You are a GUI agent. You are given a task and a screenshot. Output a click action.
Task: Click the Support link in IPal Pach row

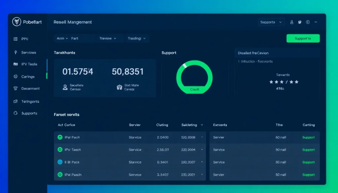tap(308, 137)
